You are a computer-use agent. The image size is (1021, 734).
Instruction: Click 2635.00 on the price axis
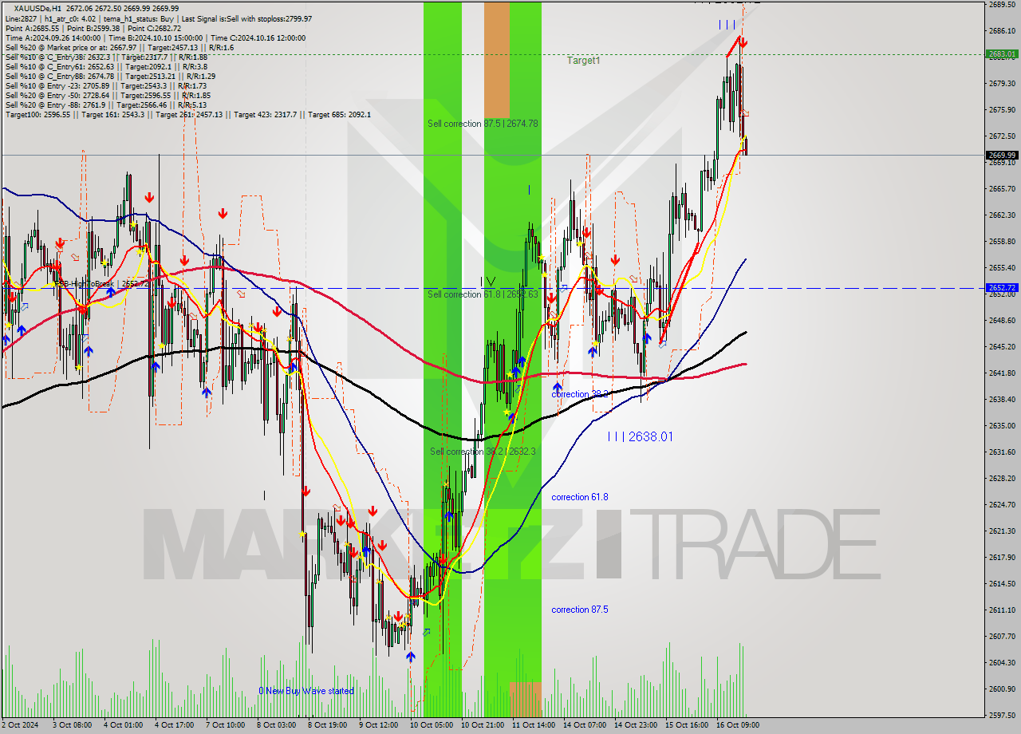[x=1002, y=425]
